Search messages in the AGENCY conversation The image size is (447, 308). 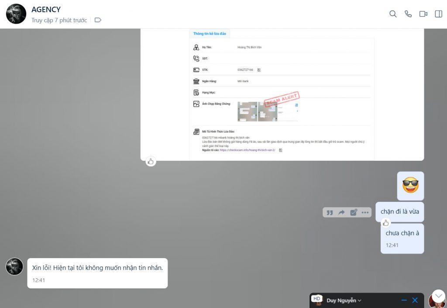coord(393,14)
